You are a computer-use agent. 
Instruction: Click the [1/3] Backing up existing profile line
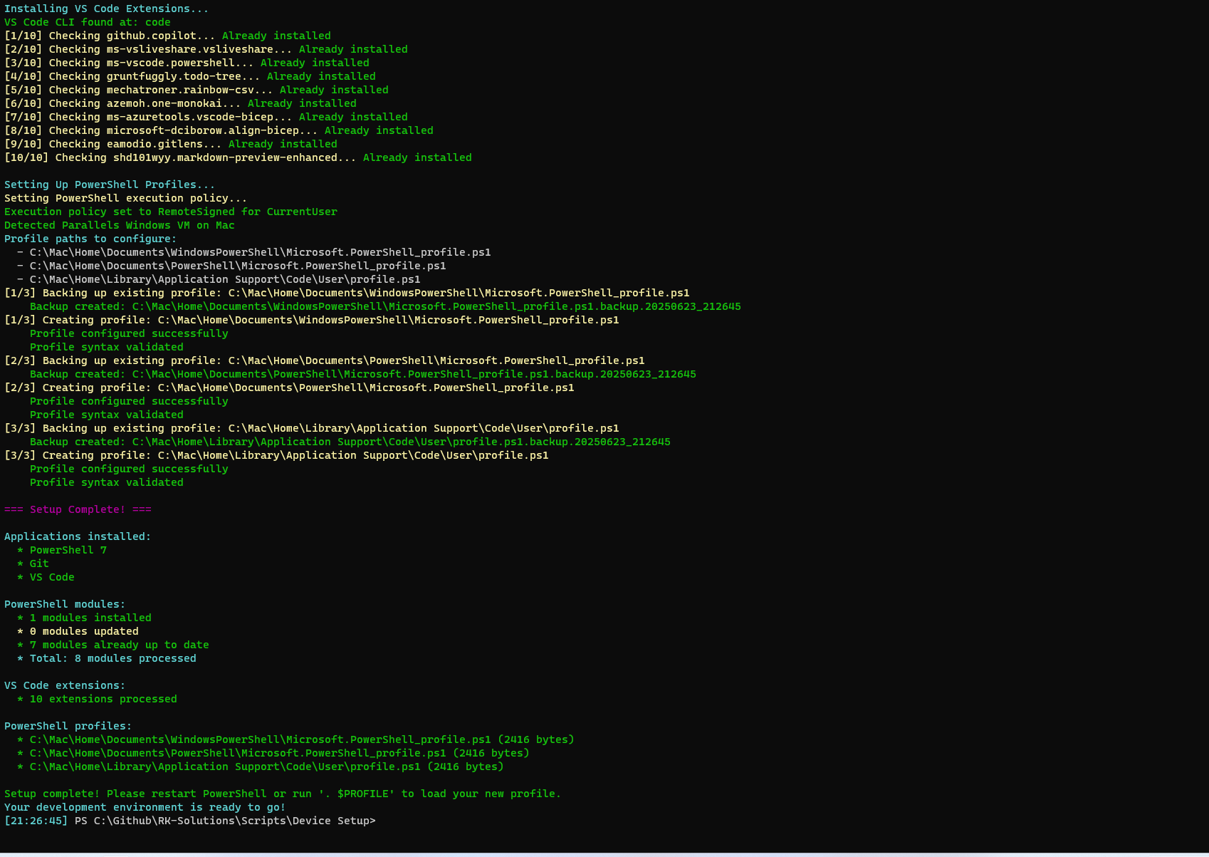point(346,293)
